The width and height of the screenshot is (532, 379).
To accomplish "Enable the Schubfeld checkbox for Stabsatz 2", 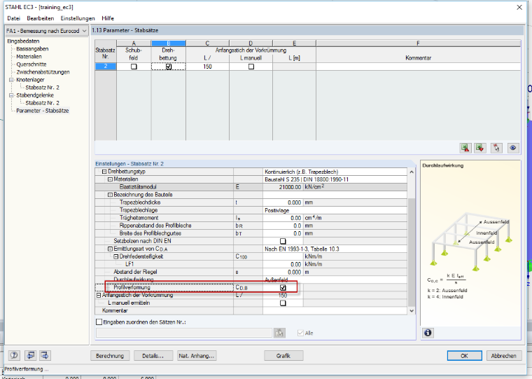I will click(134, 67).
